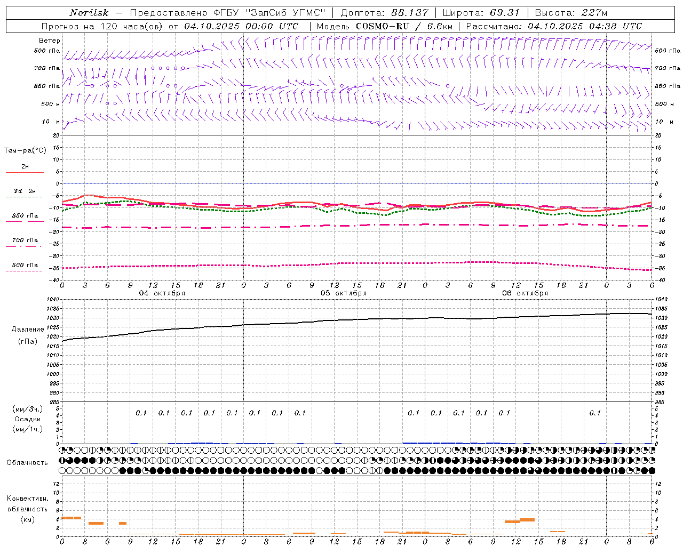Screen dimensions: 683x546
Task: Click the 'Ветер' wind panel label
Action: (50, 41)
